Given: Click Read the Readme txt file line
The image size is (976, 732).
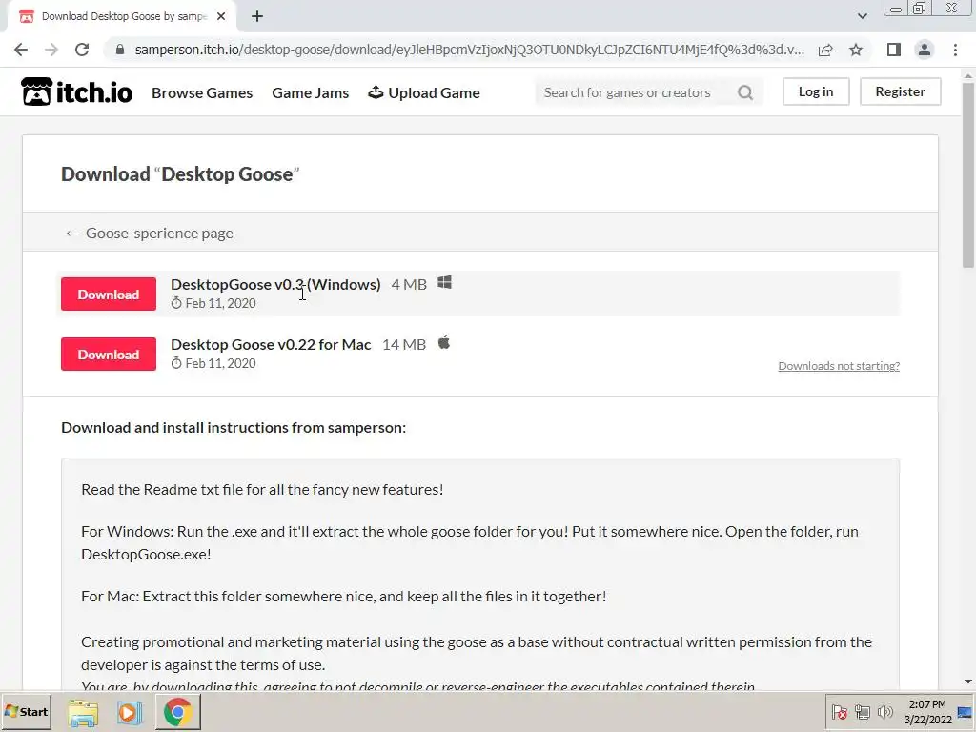Looking at the screenshot, I should (262, 489).
